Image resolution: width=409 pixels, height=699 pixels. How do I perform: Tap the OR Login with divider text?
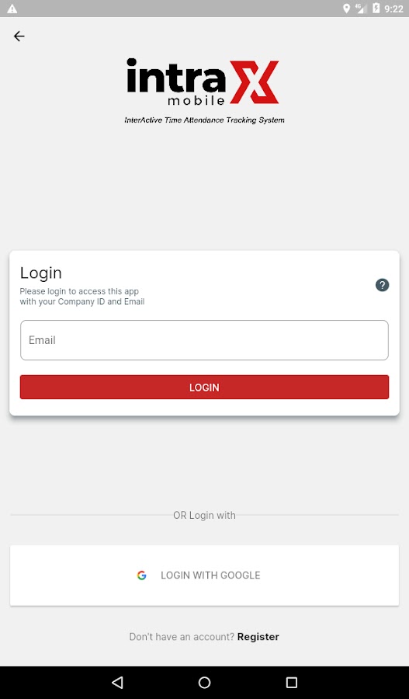point(205,516)
